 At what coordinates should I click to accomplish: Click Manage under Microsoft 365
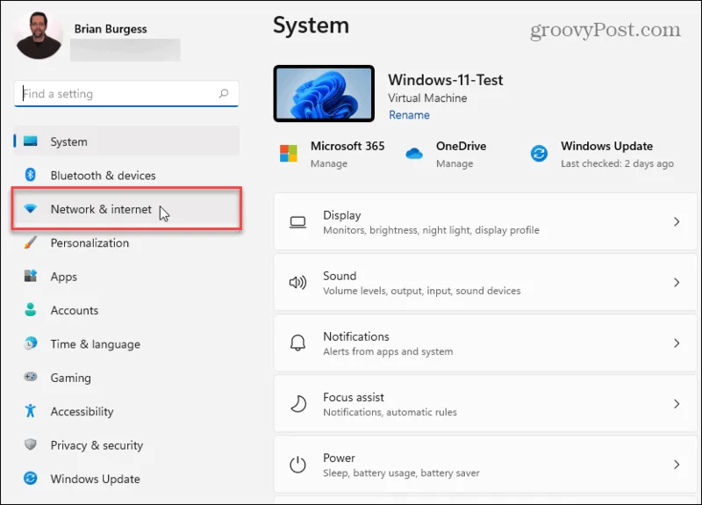point(329,163)
